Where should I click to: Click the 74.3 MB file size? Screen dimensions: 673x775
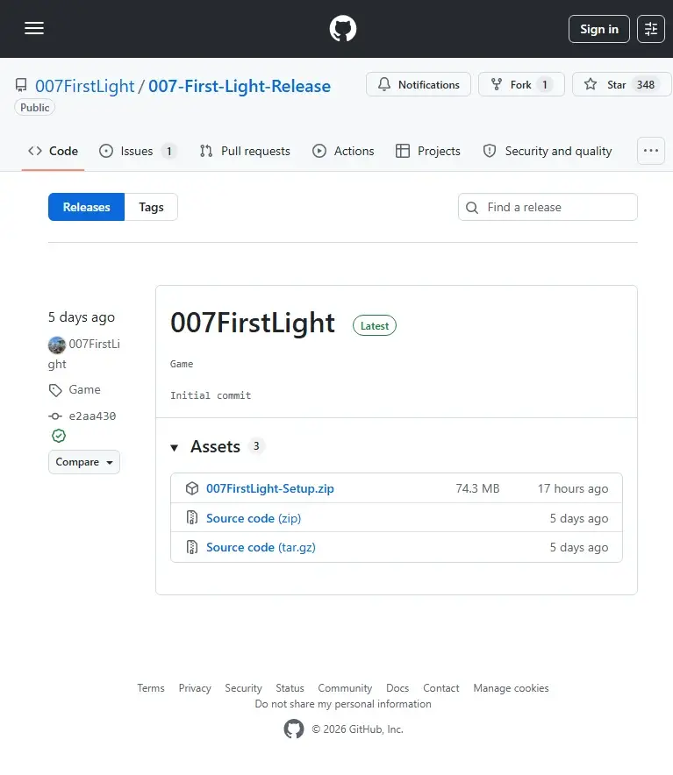(x=477, y=489)
